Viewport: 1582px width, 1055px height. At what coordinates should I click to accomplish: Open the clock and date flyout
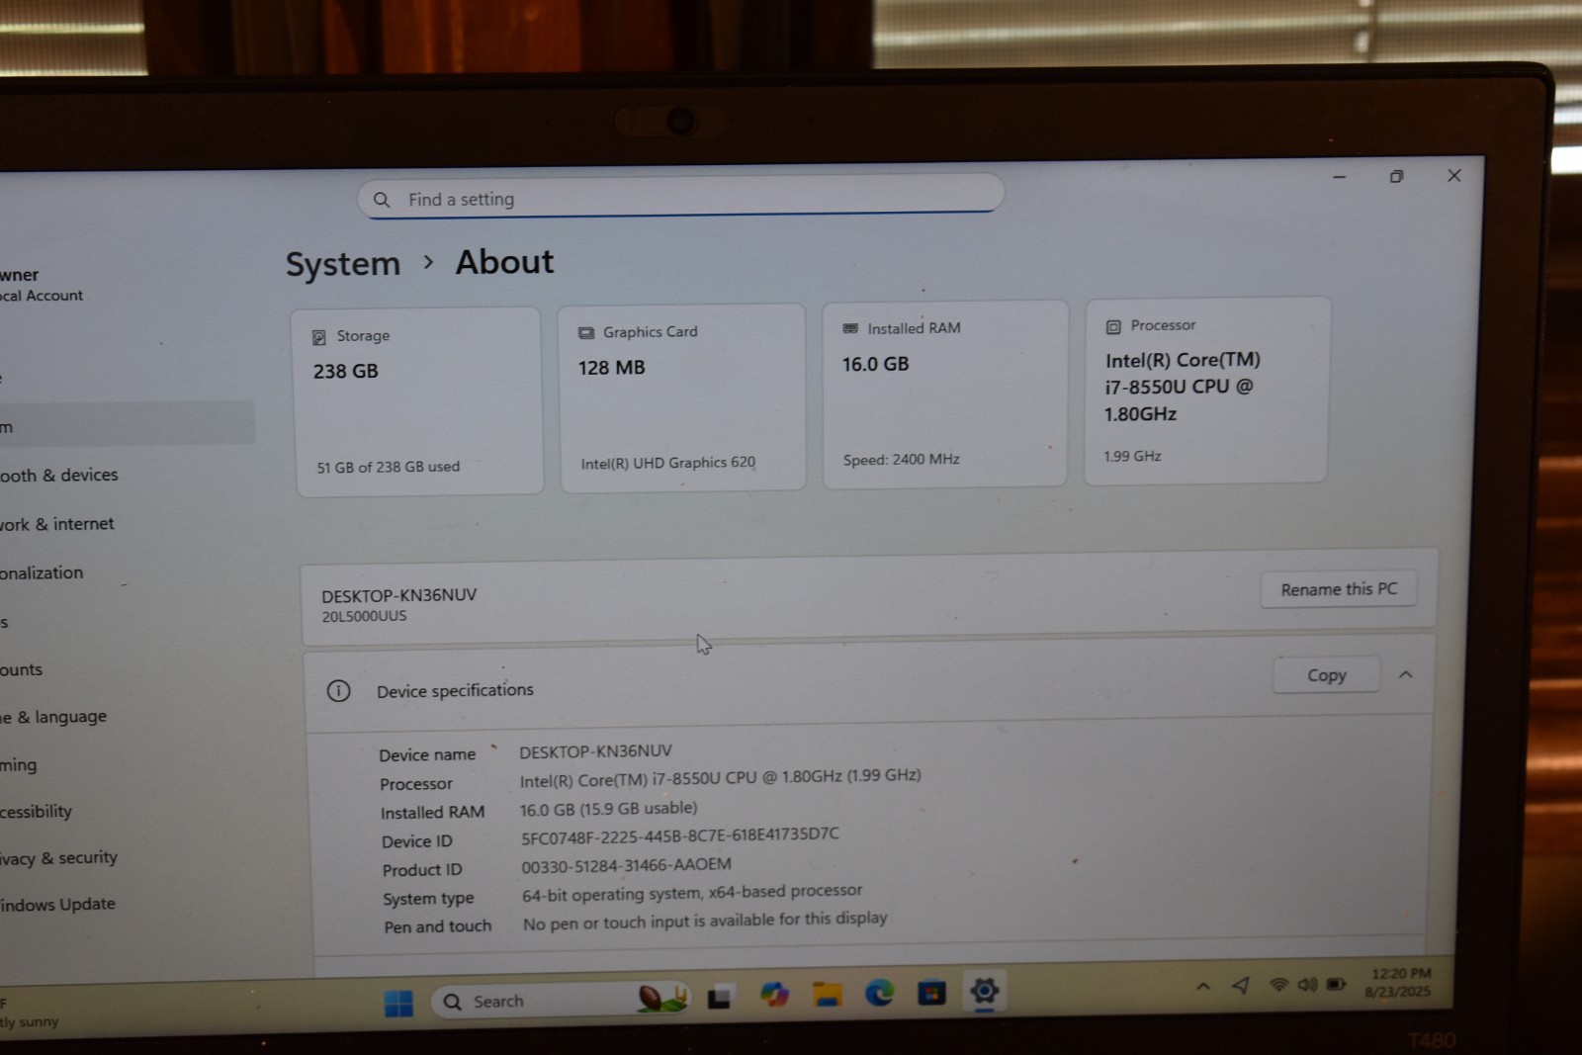(1399, 983)
